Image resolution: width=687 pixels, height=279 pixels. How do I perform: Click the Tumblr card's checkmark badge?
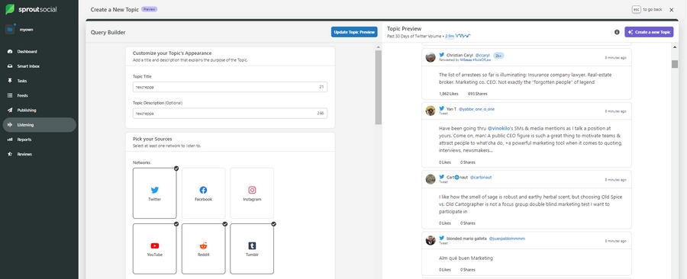pyautogui.click(x=273, y=224)
